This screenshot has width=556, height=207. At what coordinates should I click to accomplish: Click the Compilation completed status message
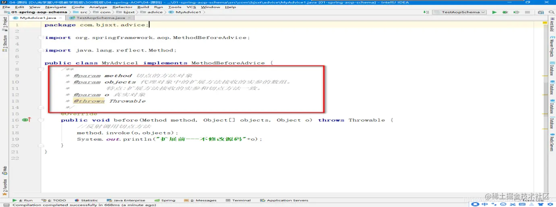click(84, 205)
